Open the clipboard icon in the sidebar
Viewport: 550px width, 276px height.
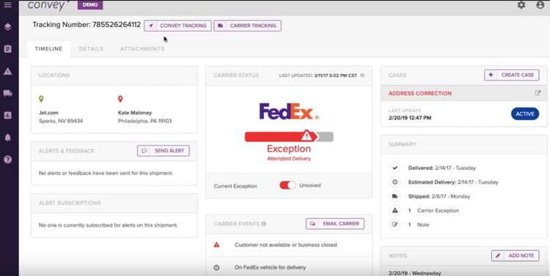(x=8, y=49)
